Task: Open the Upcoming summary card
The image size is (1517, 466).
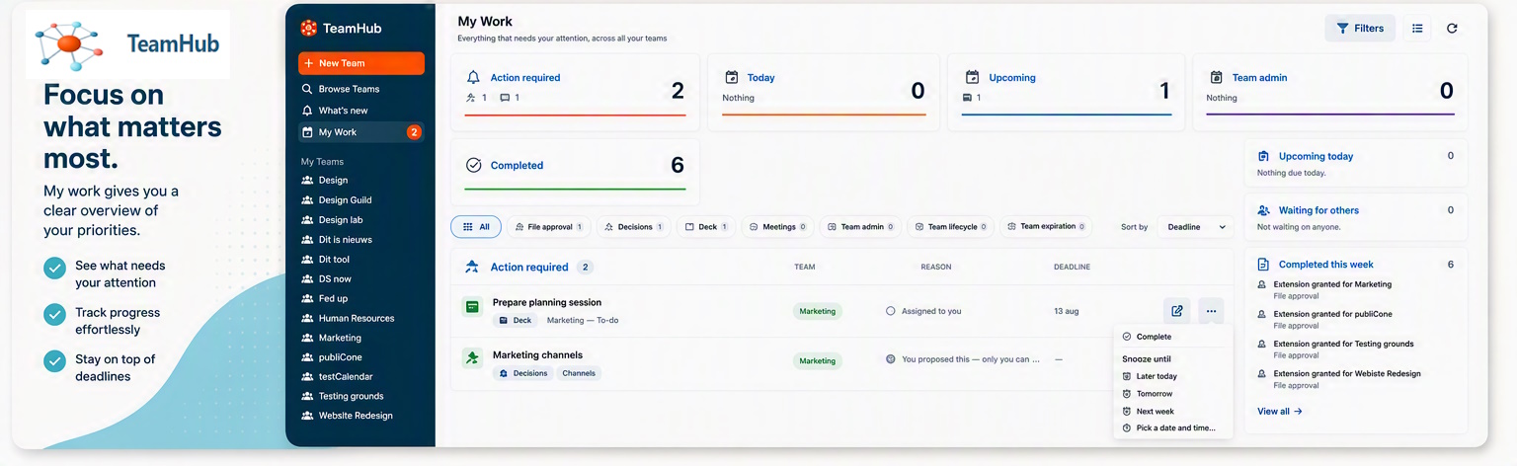Action: (x=1067, y=92)
